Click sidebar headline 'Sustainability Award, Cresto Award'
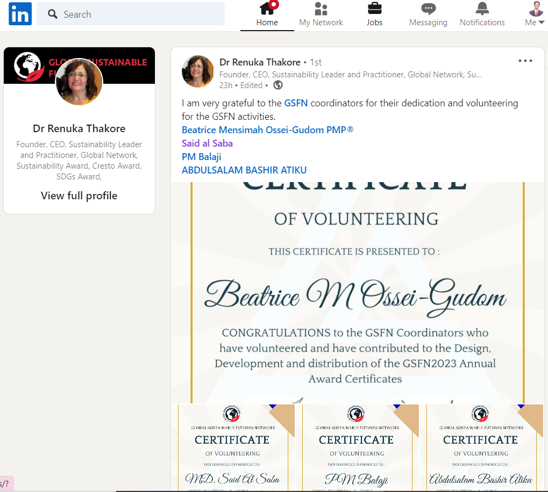 coord(79,166)
